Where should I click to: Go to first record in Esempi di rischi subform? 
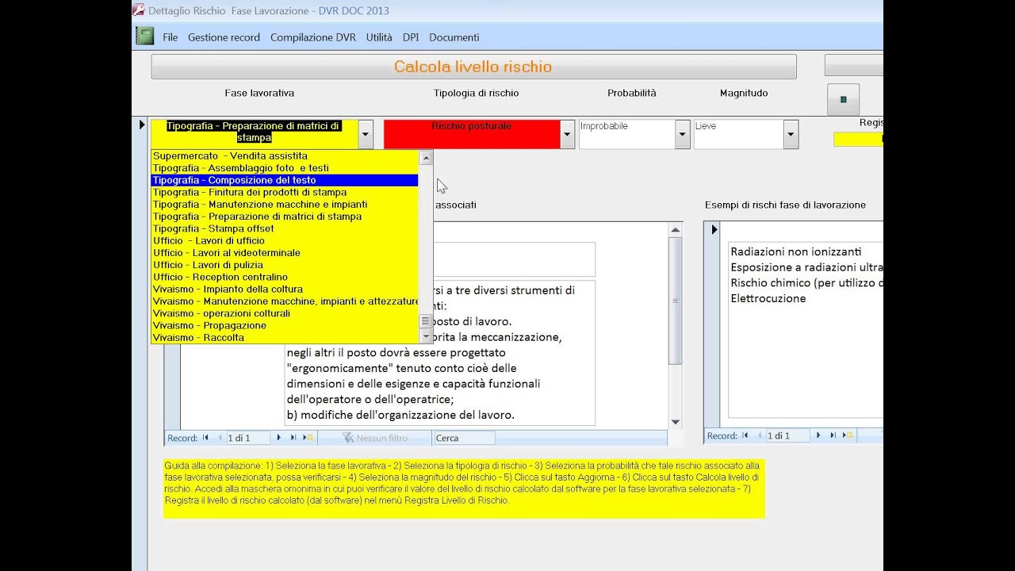(745, 435)
